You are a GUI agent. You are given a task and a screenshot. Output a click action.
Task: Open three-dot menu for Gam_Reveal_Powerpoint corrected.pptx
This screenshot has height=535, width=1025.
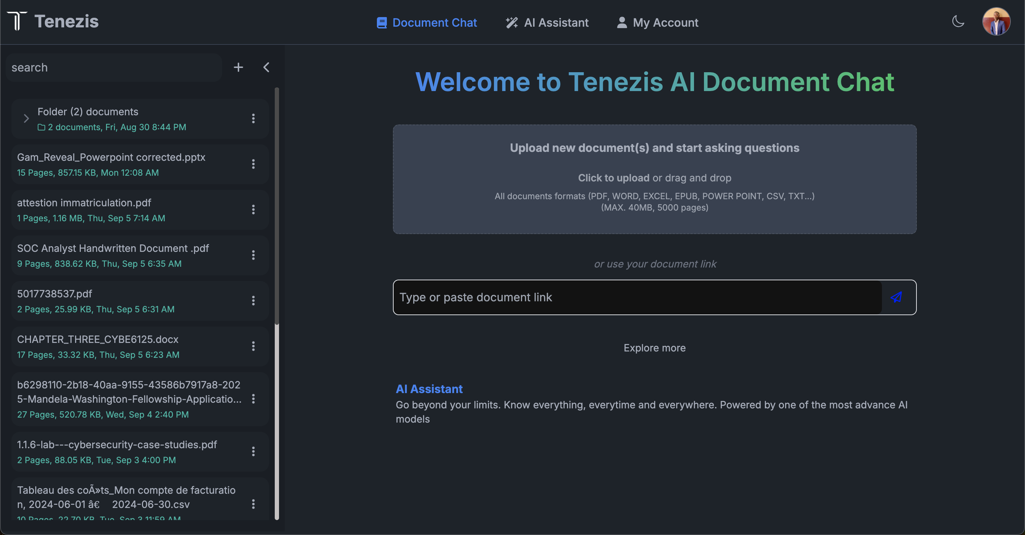[x=253, y=164]
